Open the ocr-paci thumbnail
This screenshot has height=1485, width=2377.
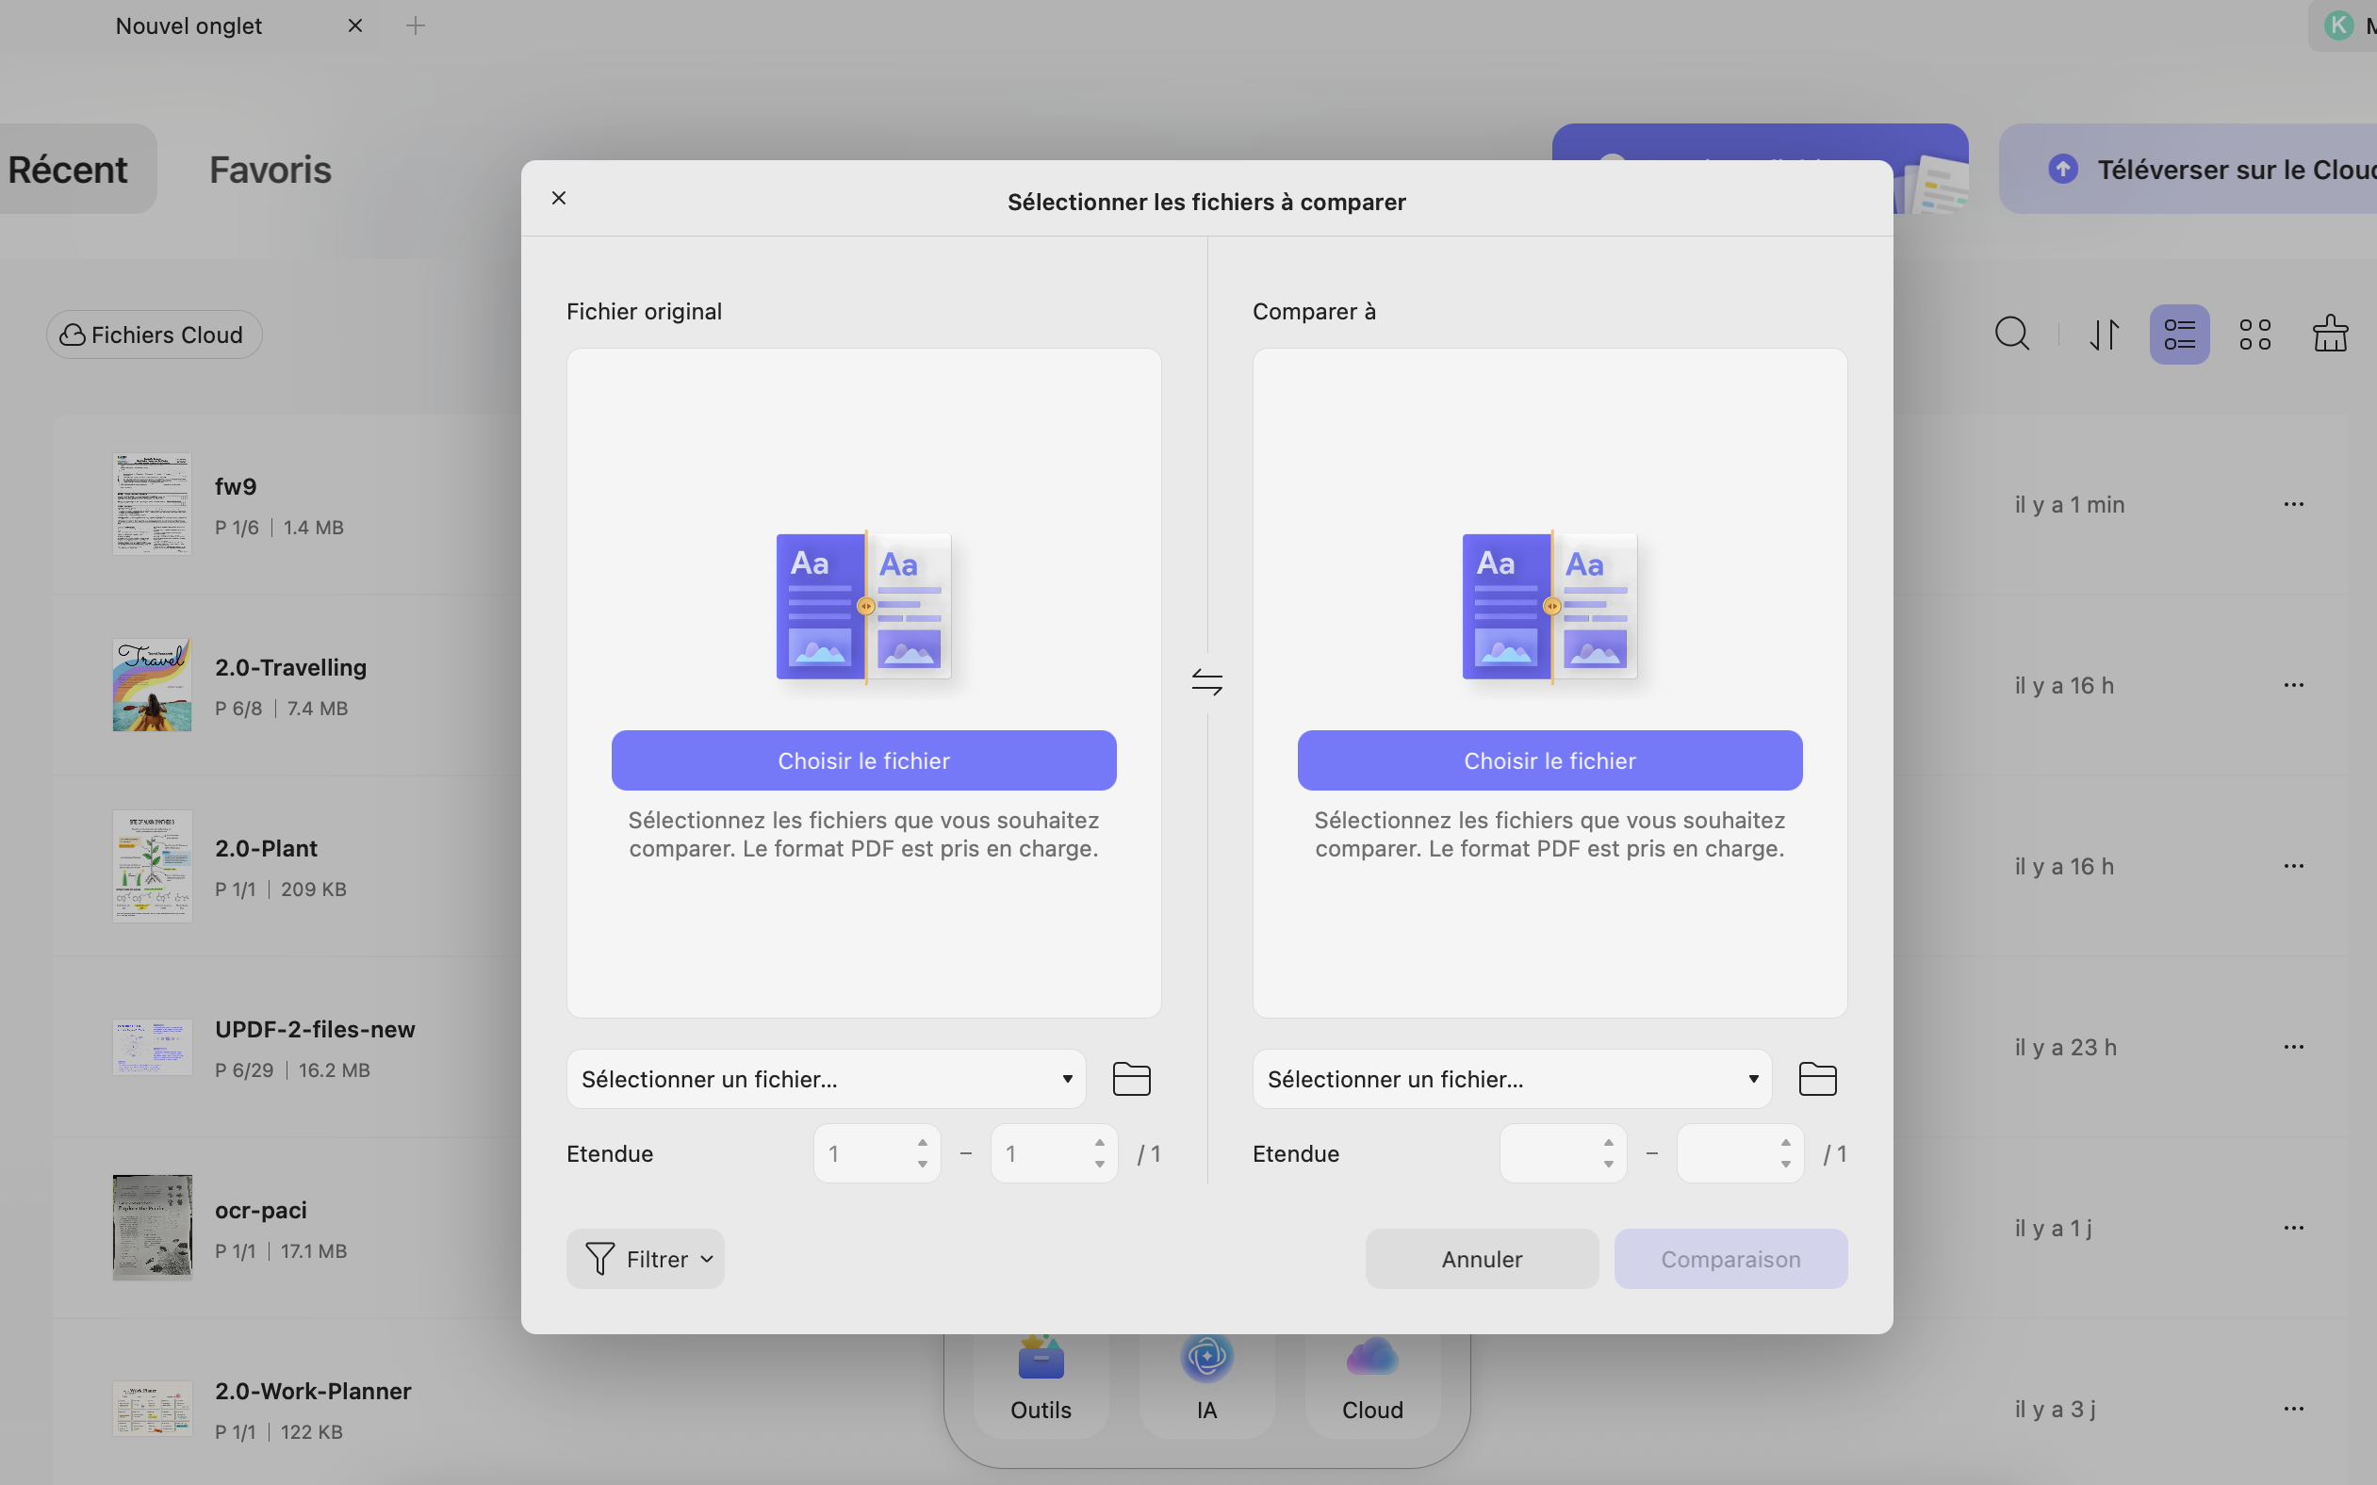click(151, 1228)
